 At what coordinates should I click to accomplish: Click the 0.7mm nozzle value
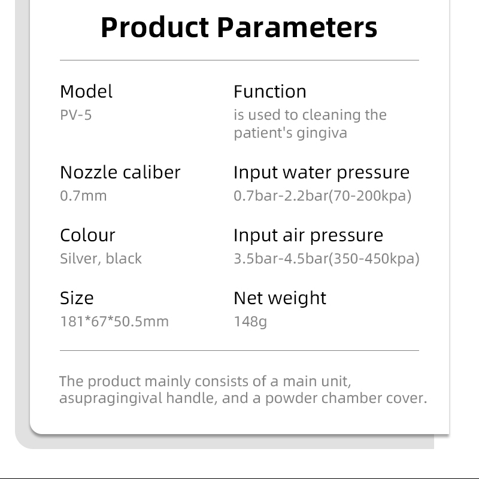tap(83, 195)
